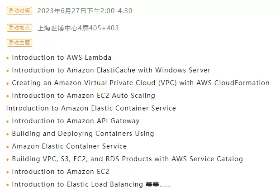Select the Introduction to AWS Lambda item

(62, 58)
